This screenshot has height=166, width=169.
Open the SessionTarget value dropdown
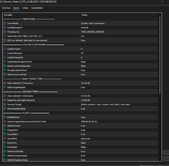(x=119, y=104)
